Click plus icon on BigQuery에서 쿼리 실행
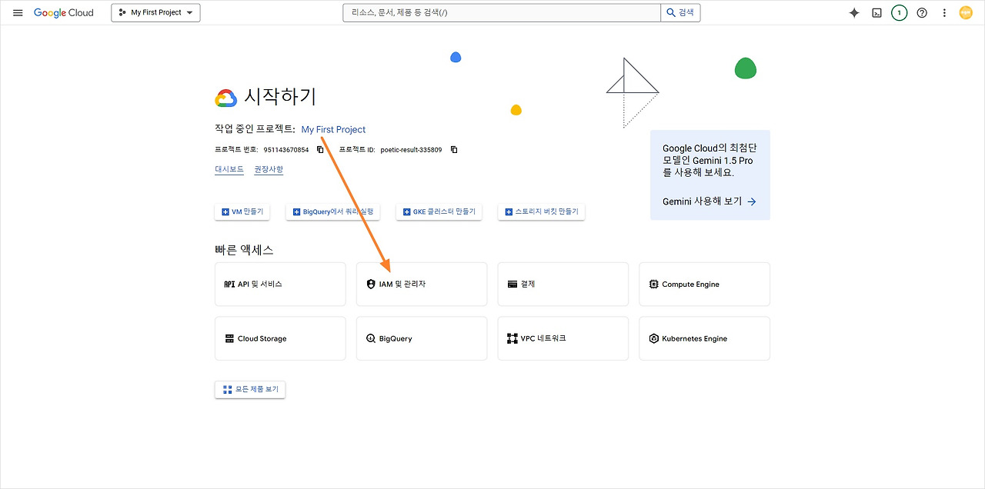 pos(297,211)
